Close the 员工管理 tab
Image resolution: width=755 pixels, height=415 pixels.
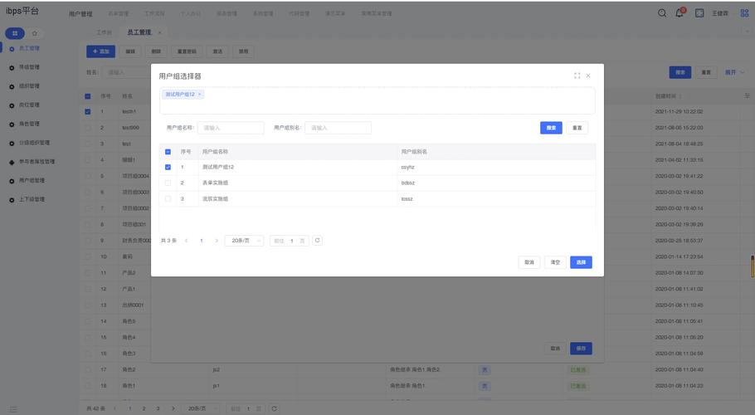[159, 32]
